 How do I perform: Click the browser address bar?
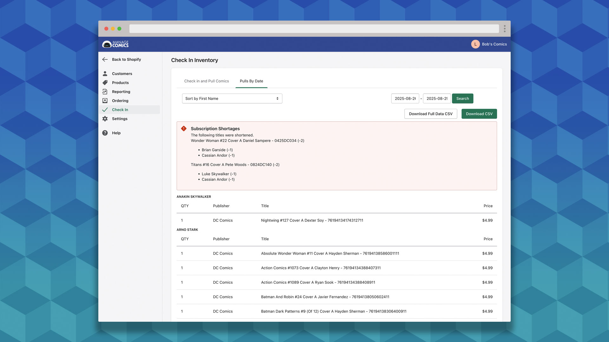click(314, 29)
